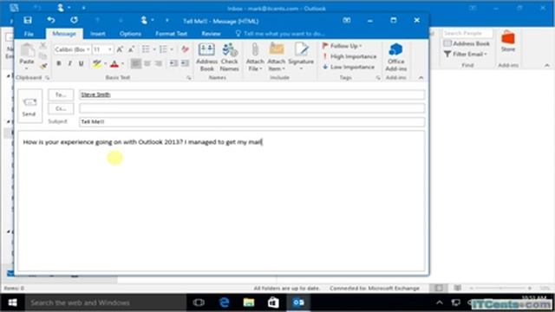Screen dimensions: 555x312
Task: Open the File tab
Action: pyautogui.click(x=29, y=34)
